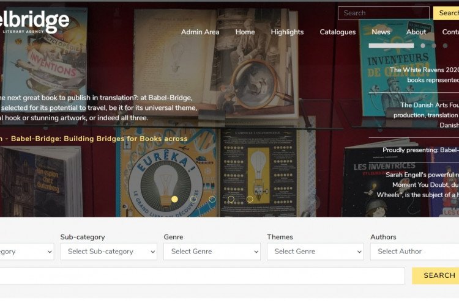Image resolution: width=459 pixels, height=301 pixels.
Task: Select the third news slider dot
Action: click(434, 46)
